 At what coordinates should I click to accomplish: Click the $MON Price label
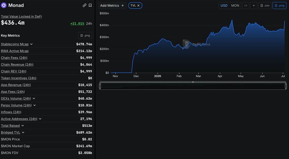click(x=10, y=139)
